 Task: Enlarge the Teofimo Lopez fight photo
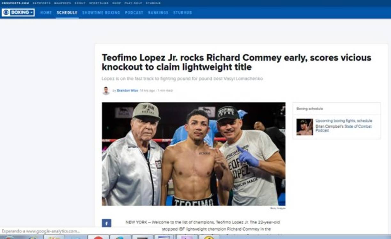[193, 153]
